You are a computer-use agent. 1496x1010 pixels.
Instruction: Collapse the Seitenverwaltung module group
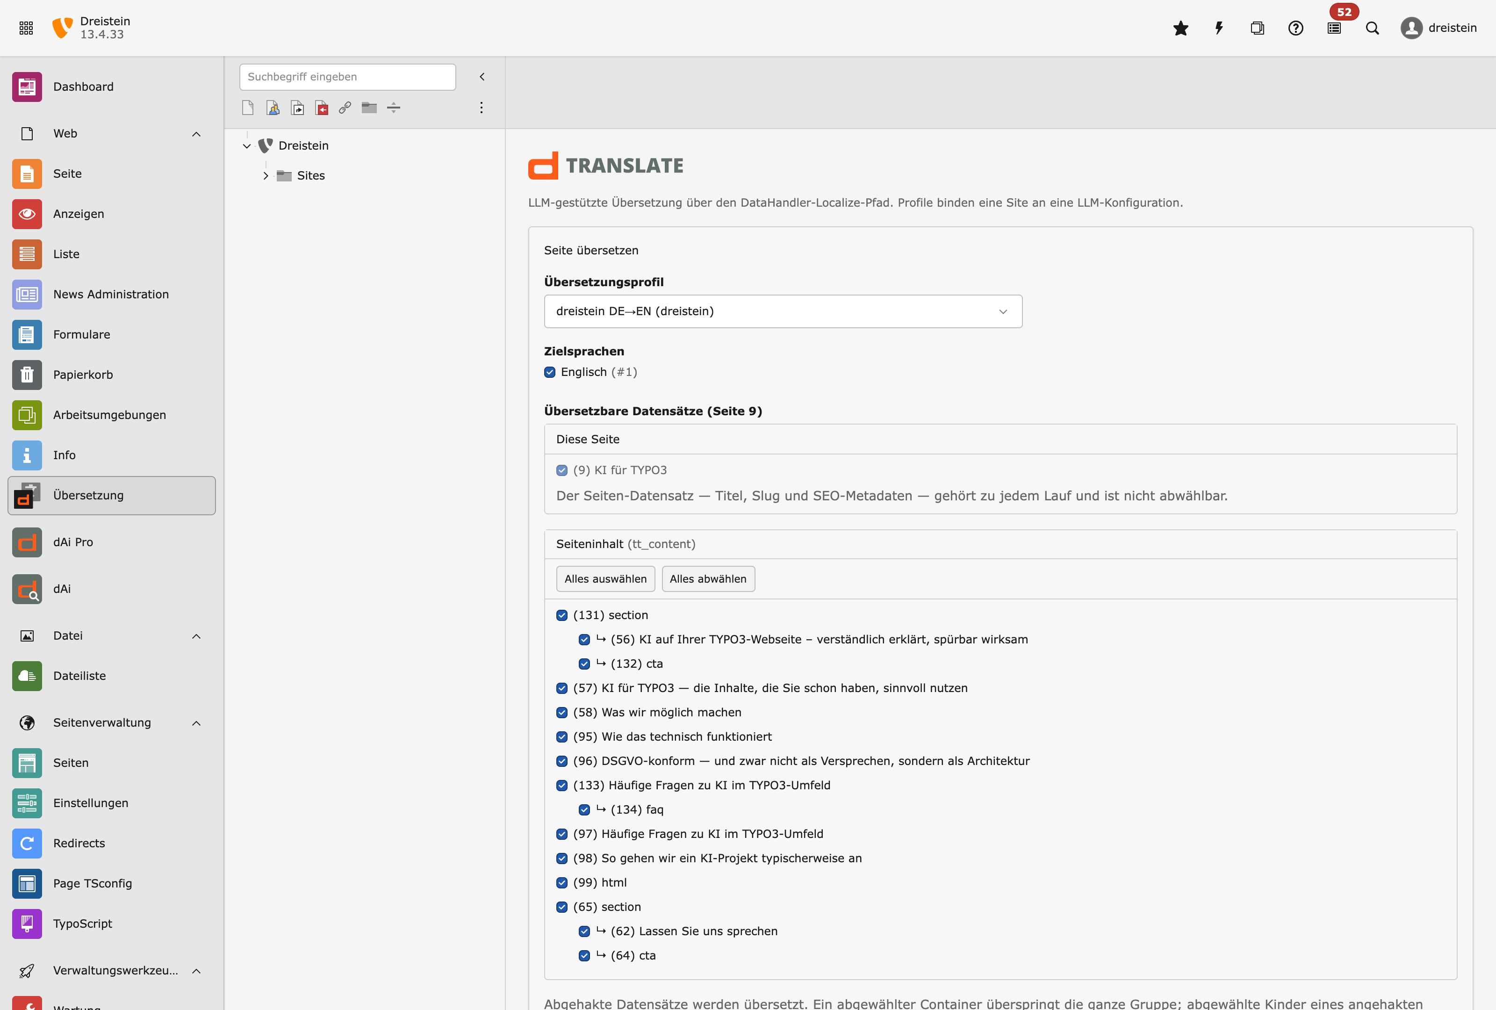(x=196, y=723)
